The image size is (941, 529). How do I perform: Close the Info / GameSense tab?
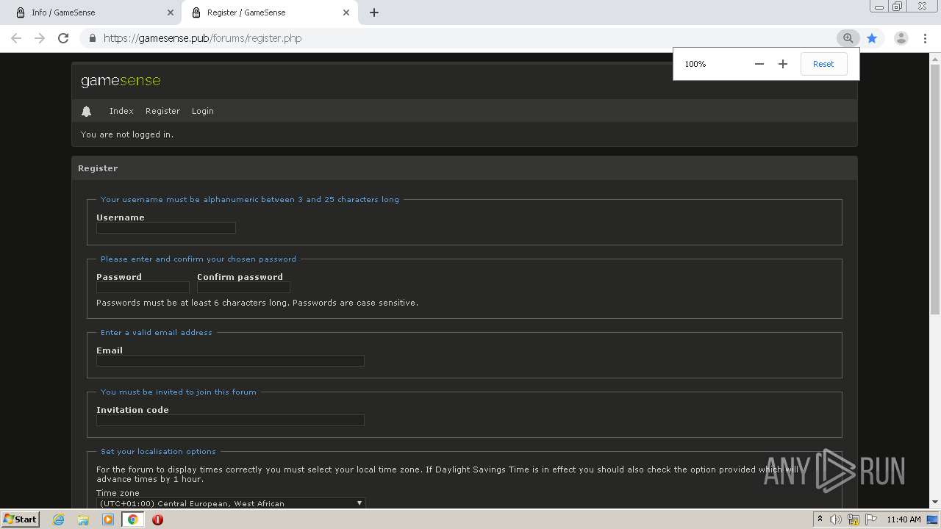click(x=171, y=12)
